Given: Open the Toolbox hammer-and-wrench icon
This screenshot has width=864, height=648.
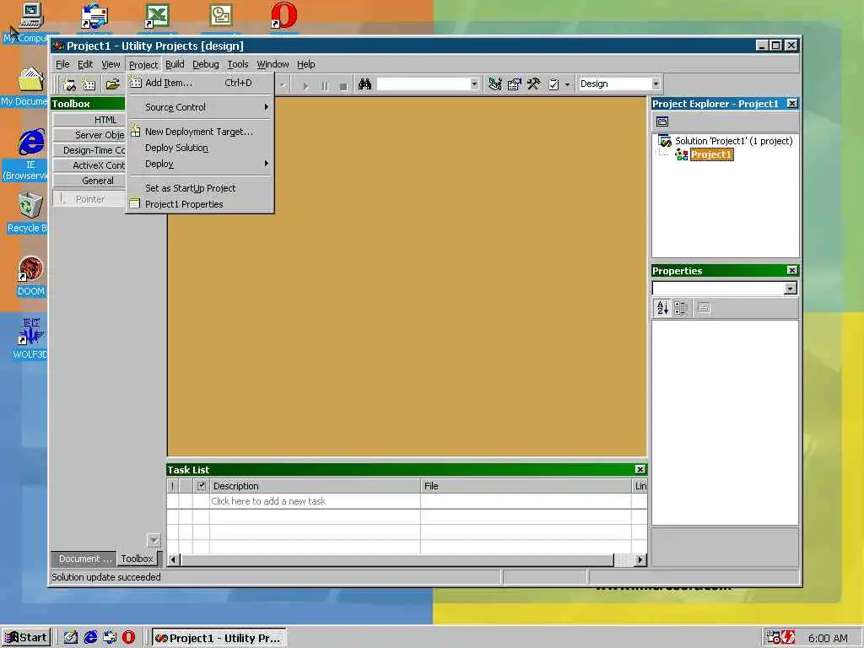Looking at the screenshot, I should coord(533,84).
